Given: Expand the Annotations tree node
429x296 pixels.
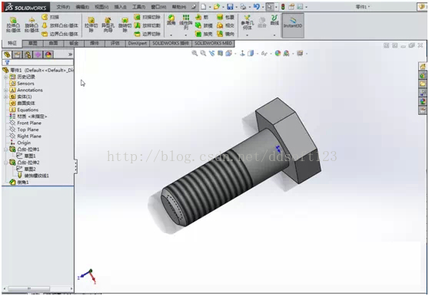Looking at the screenshot, I should pyautogui.click(x=5, y=90).
